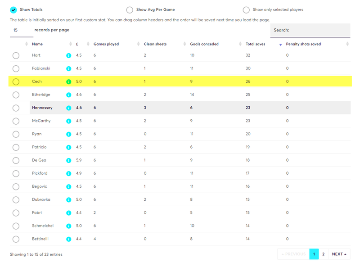360x267 pixels.
Task: Select the radio button for Fabianski
Action: click(x=16, y=68)
